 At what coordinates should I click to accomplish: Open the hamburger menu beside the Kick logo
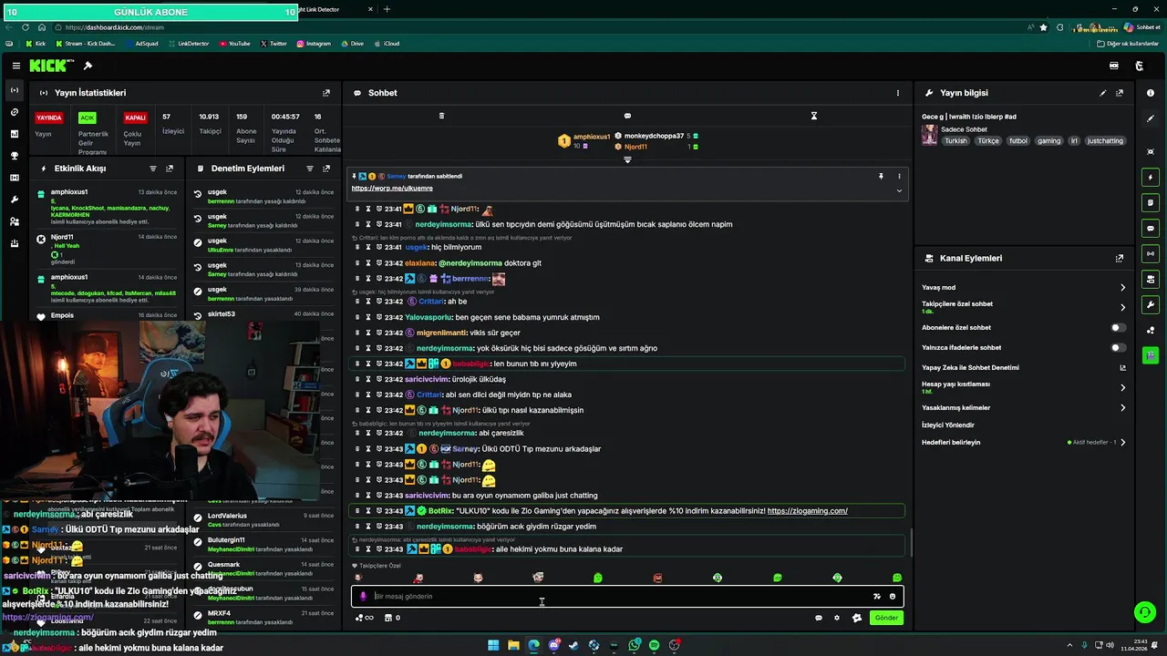16,66
